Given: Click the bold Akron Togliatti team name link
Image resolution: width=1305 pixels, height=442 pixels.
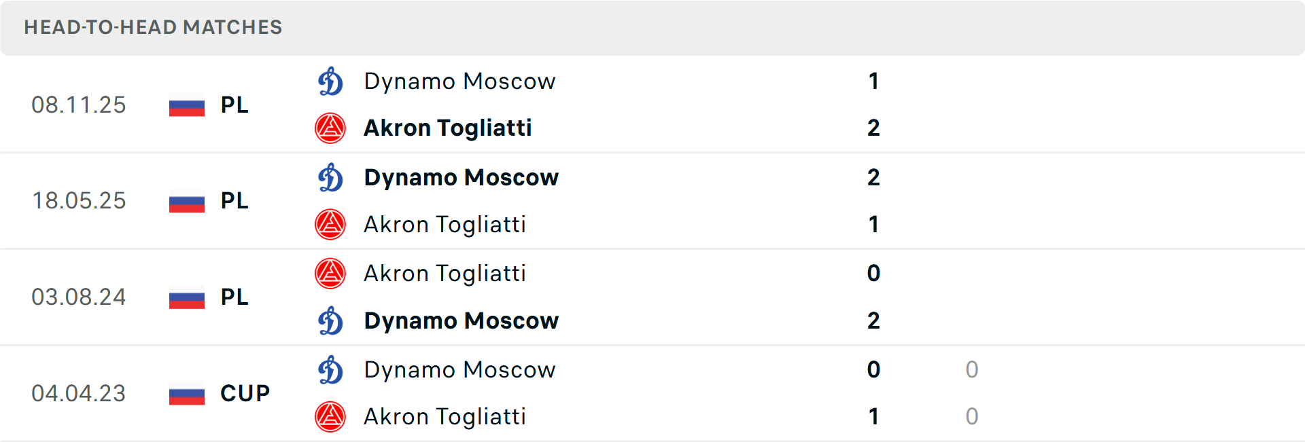Looking at the screenshot, I should pos(448,128).
